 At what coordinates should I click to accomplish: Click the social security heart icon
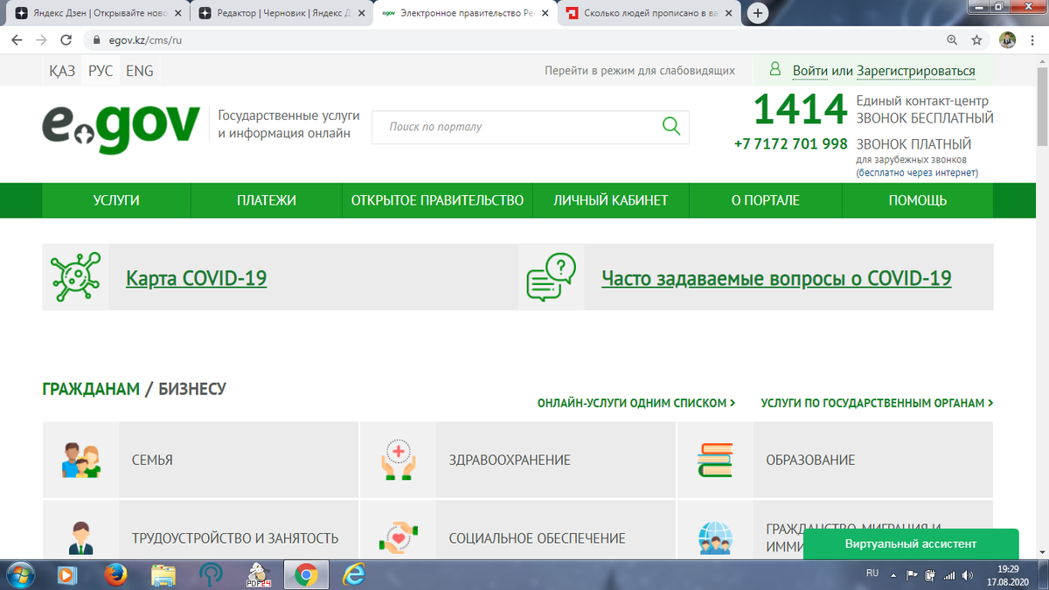point(398,538)
